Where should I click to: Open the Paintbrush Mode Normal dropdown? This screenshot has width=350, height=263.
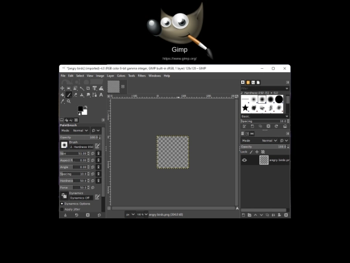point(75,131)
